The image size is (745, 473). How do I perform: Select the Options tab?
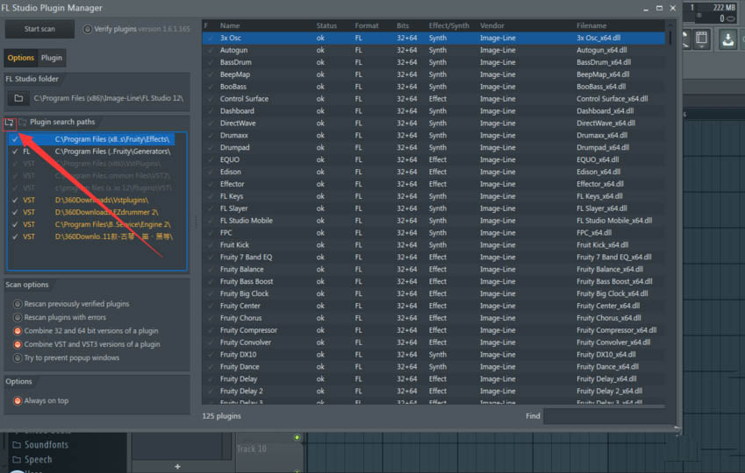pos(21,58)
